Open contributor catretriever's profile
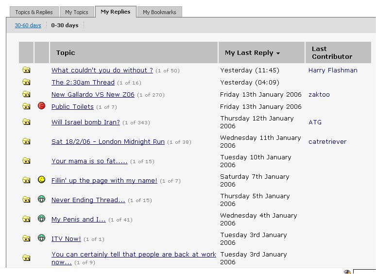 [327, 142]
